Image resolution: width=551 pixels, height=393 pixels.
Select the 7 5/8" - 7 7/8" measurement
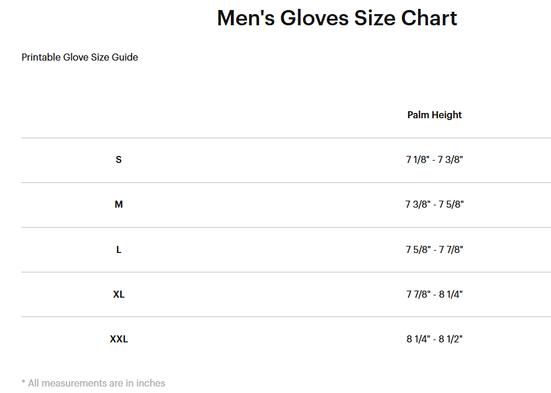(434, 249)
